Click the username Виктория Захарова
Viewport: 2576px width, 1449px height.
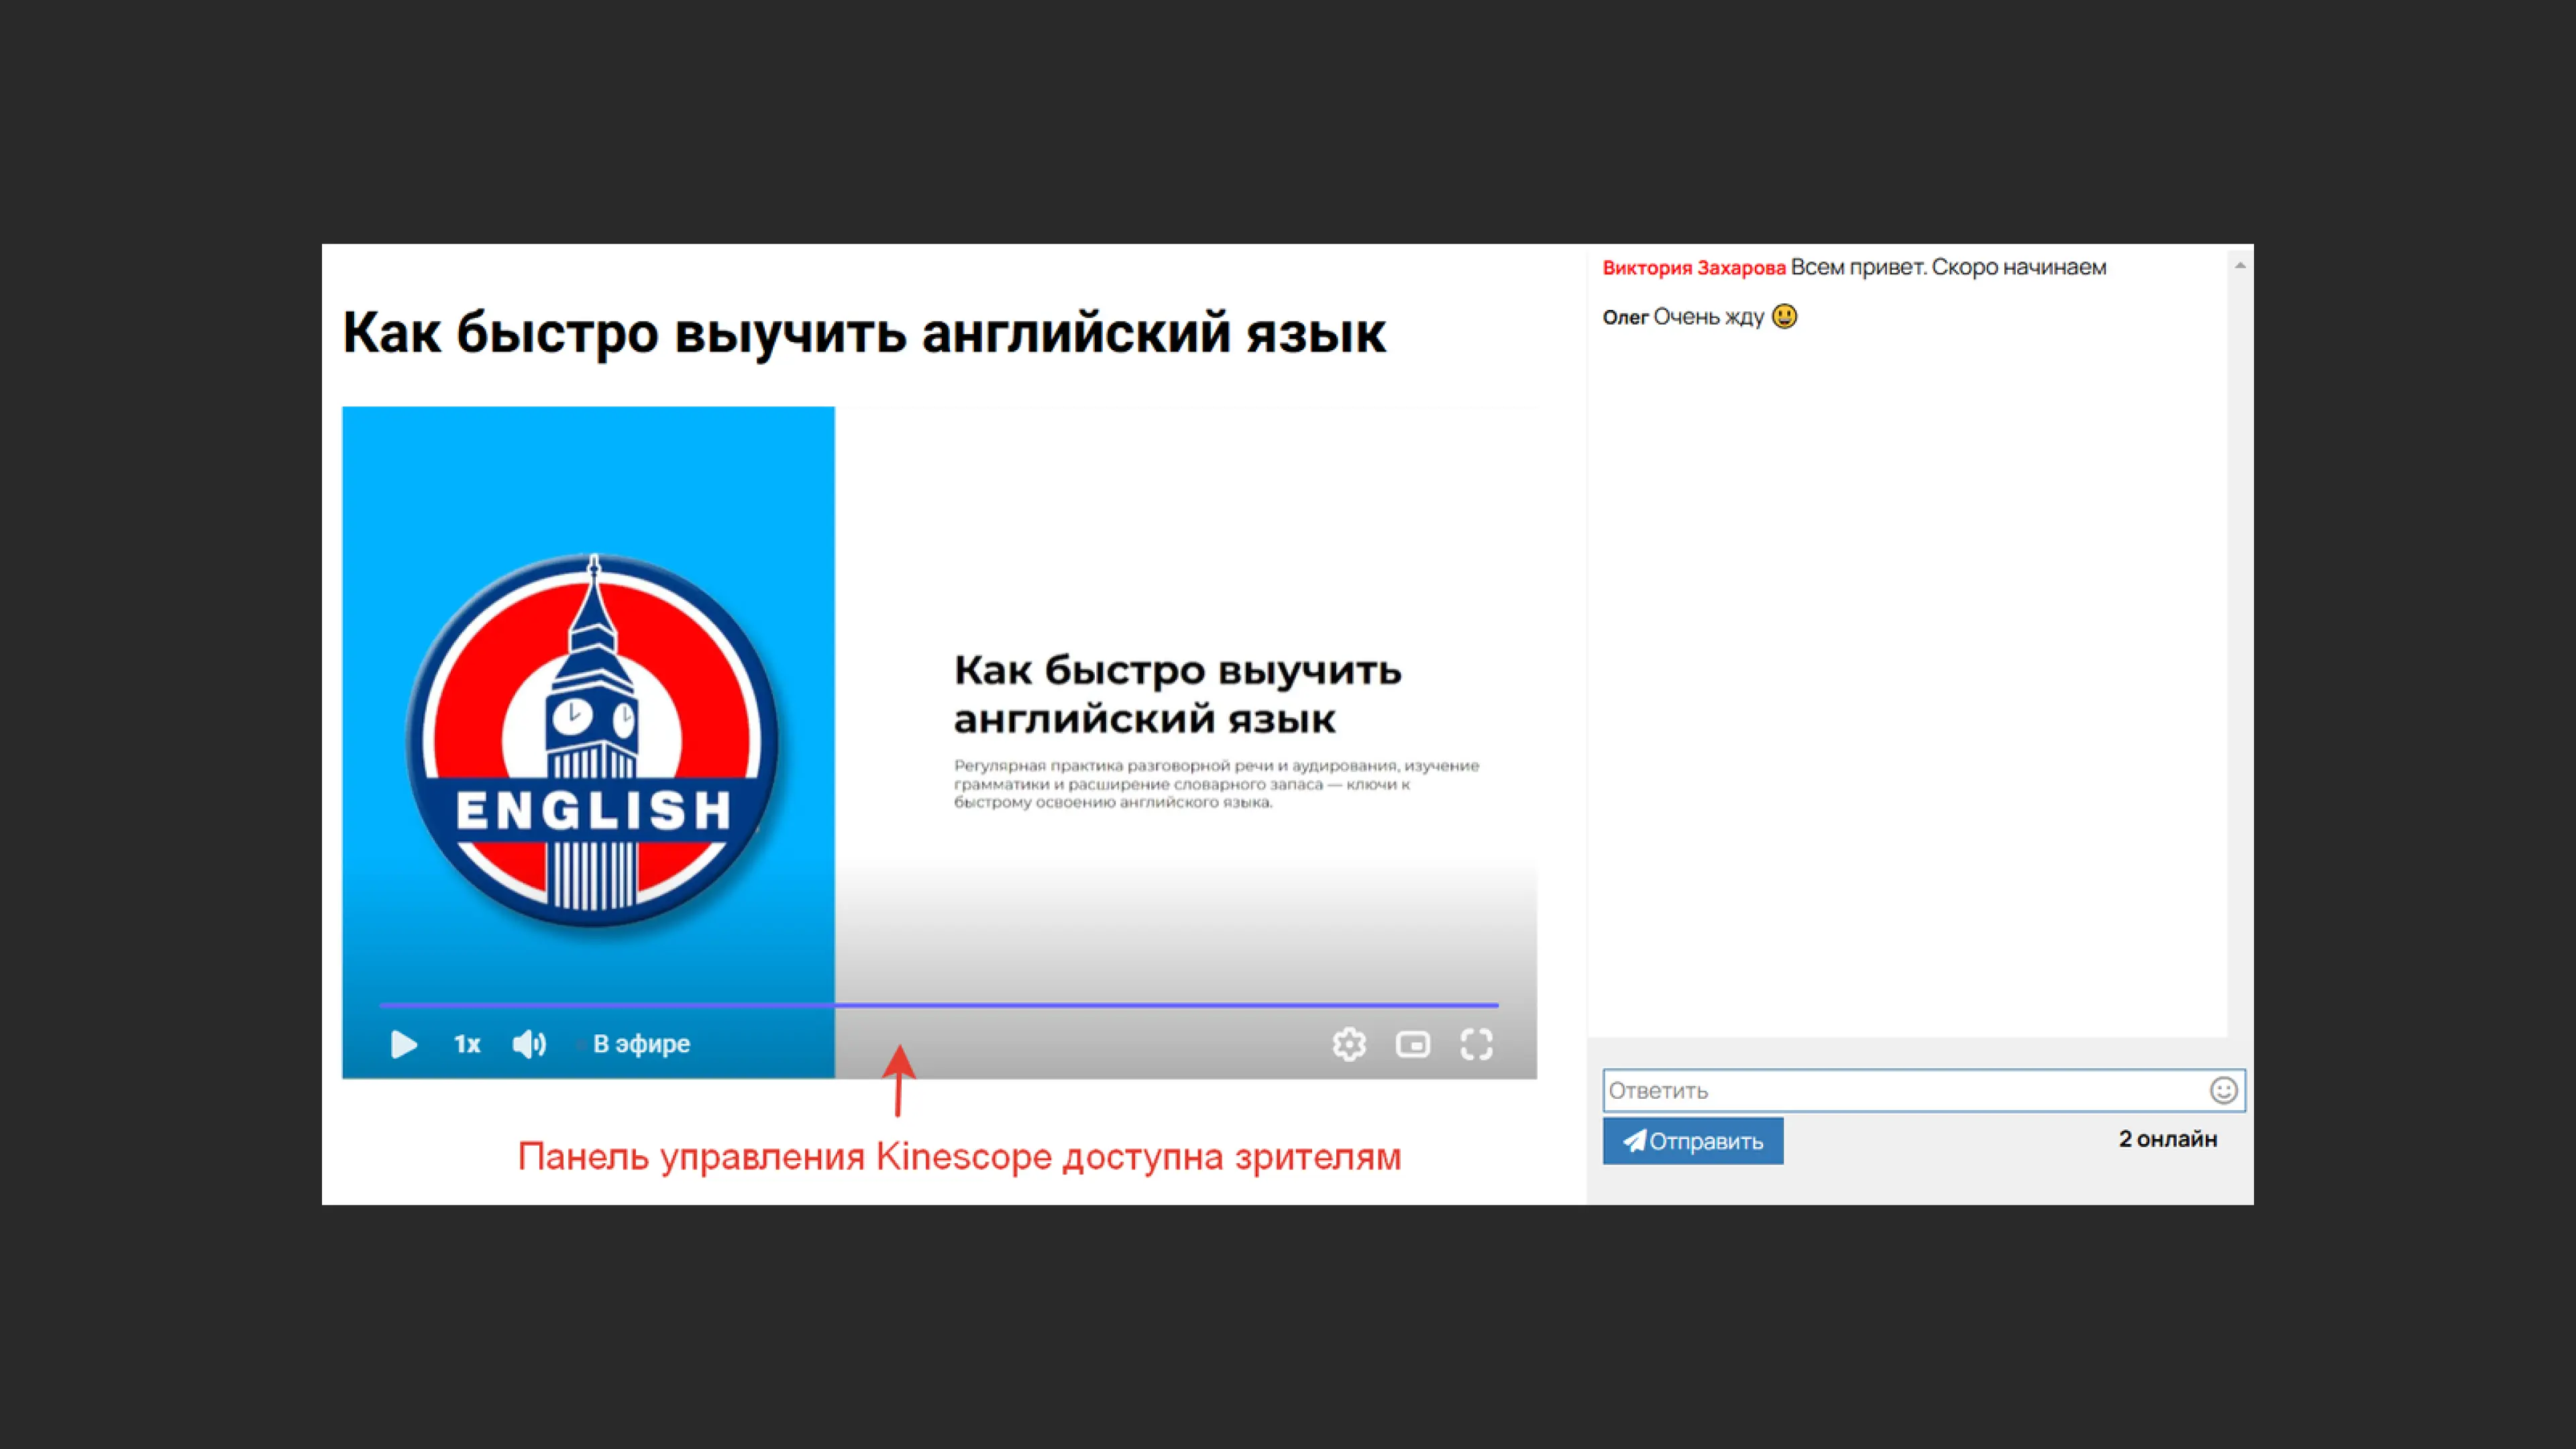pyautogui.click(x=1695, y=267)
